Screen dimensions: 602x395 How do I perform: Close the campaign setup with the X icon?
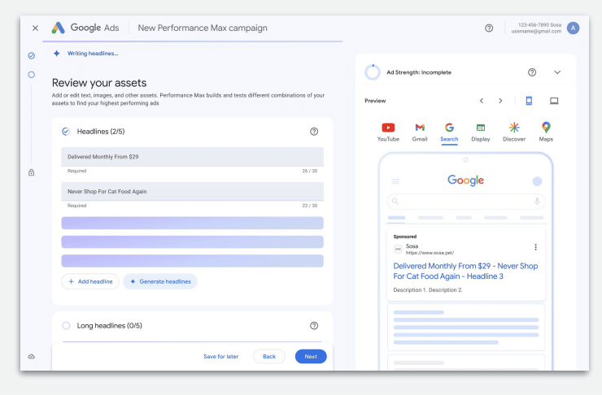coord(35,28)
